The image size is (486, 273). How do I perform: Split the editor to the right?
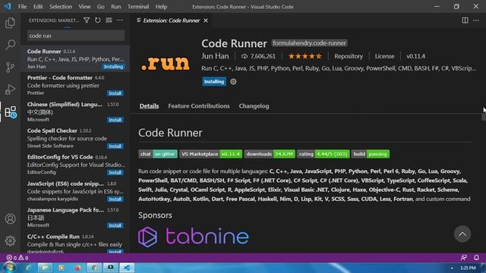pos(465,20)
